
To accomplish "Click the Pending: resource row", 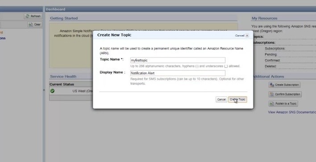I will point(290,54).
